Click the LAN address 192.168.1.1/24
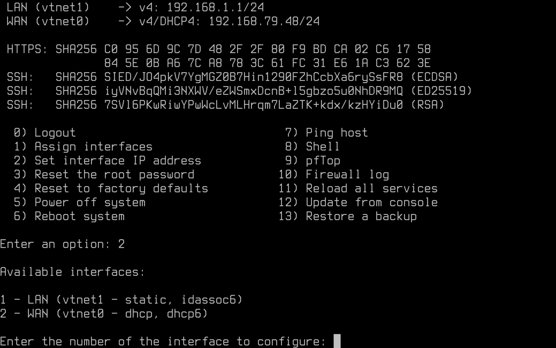Screen dimensions: 556x348 [215, 7]
